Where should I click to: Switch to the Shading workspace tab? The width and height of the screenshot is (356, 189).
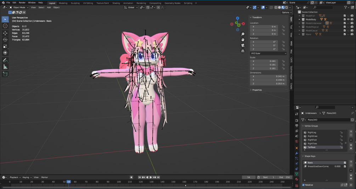coord(116,3)
